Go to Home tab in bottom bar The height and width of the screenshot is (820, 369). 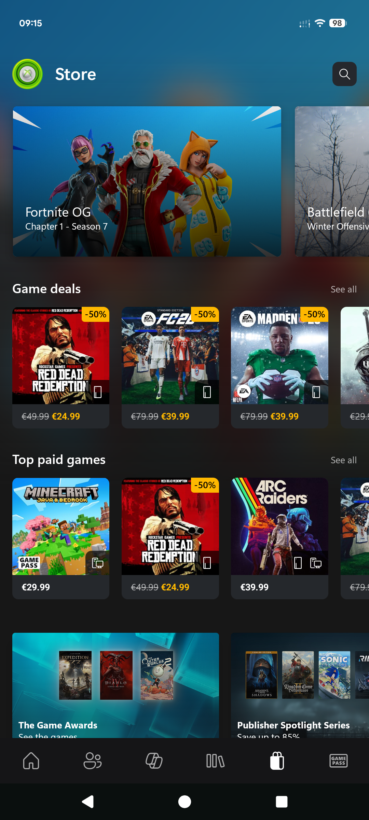click(x=31, y=761)
